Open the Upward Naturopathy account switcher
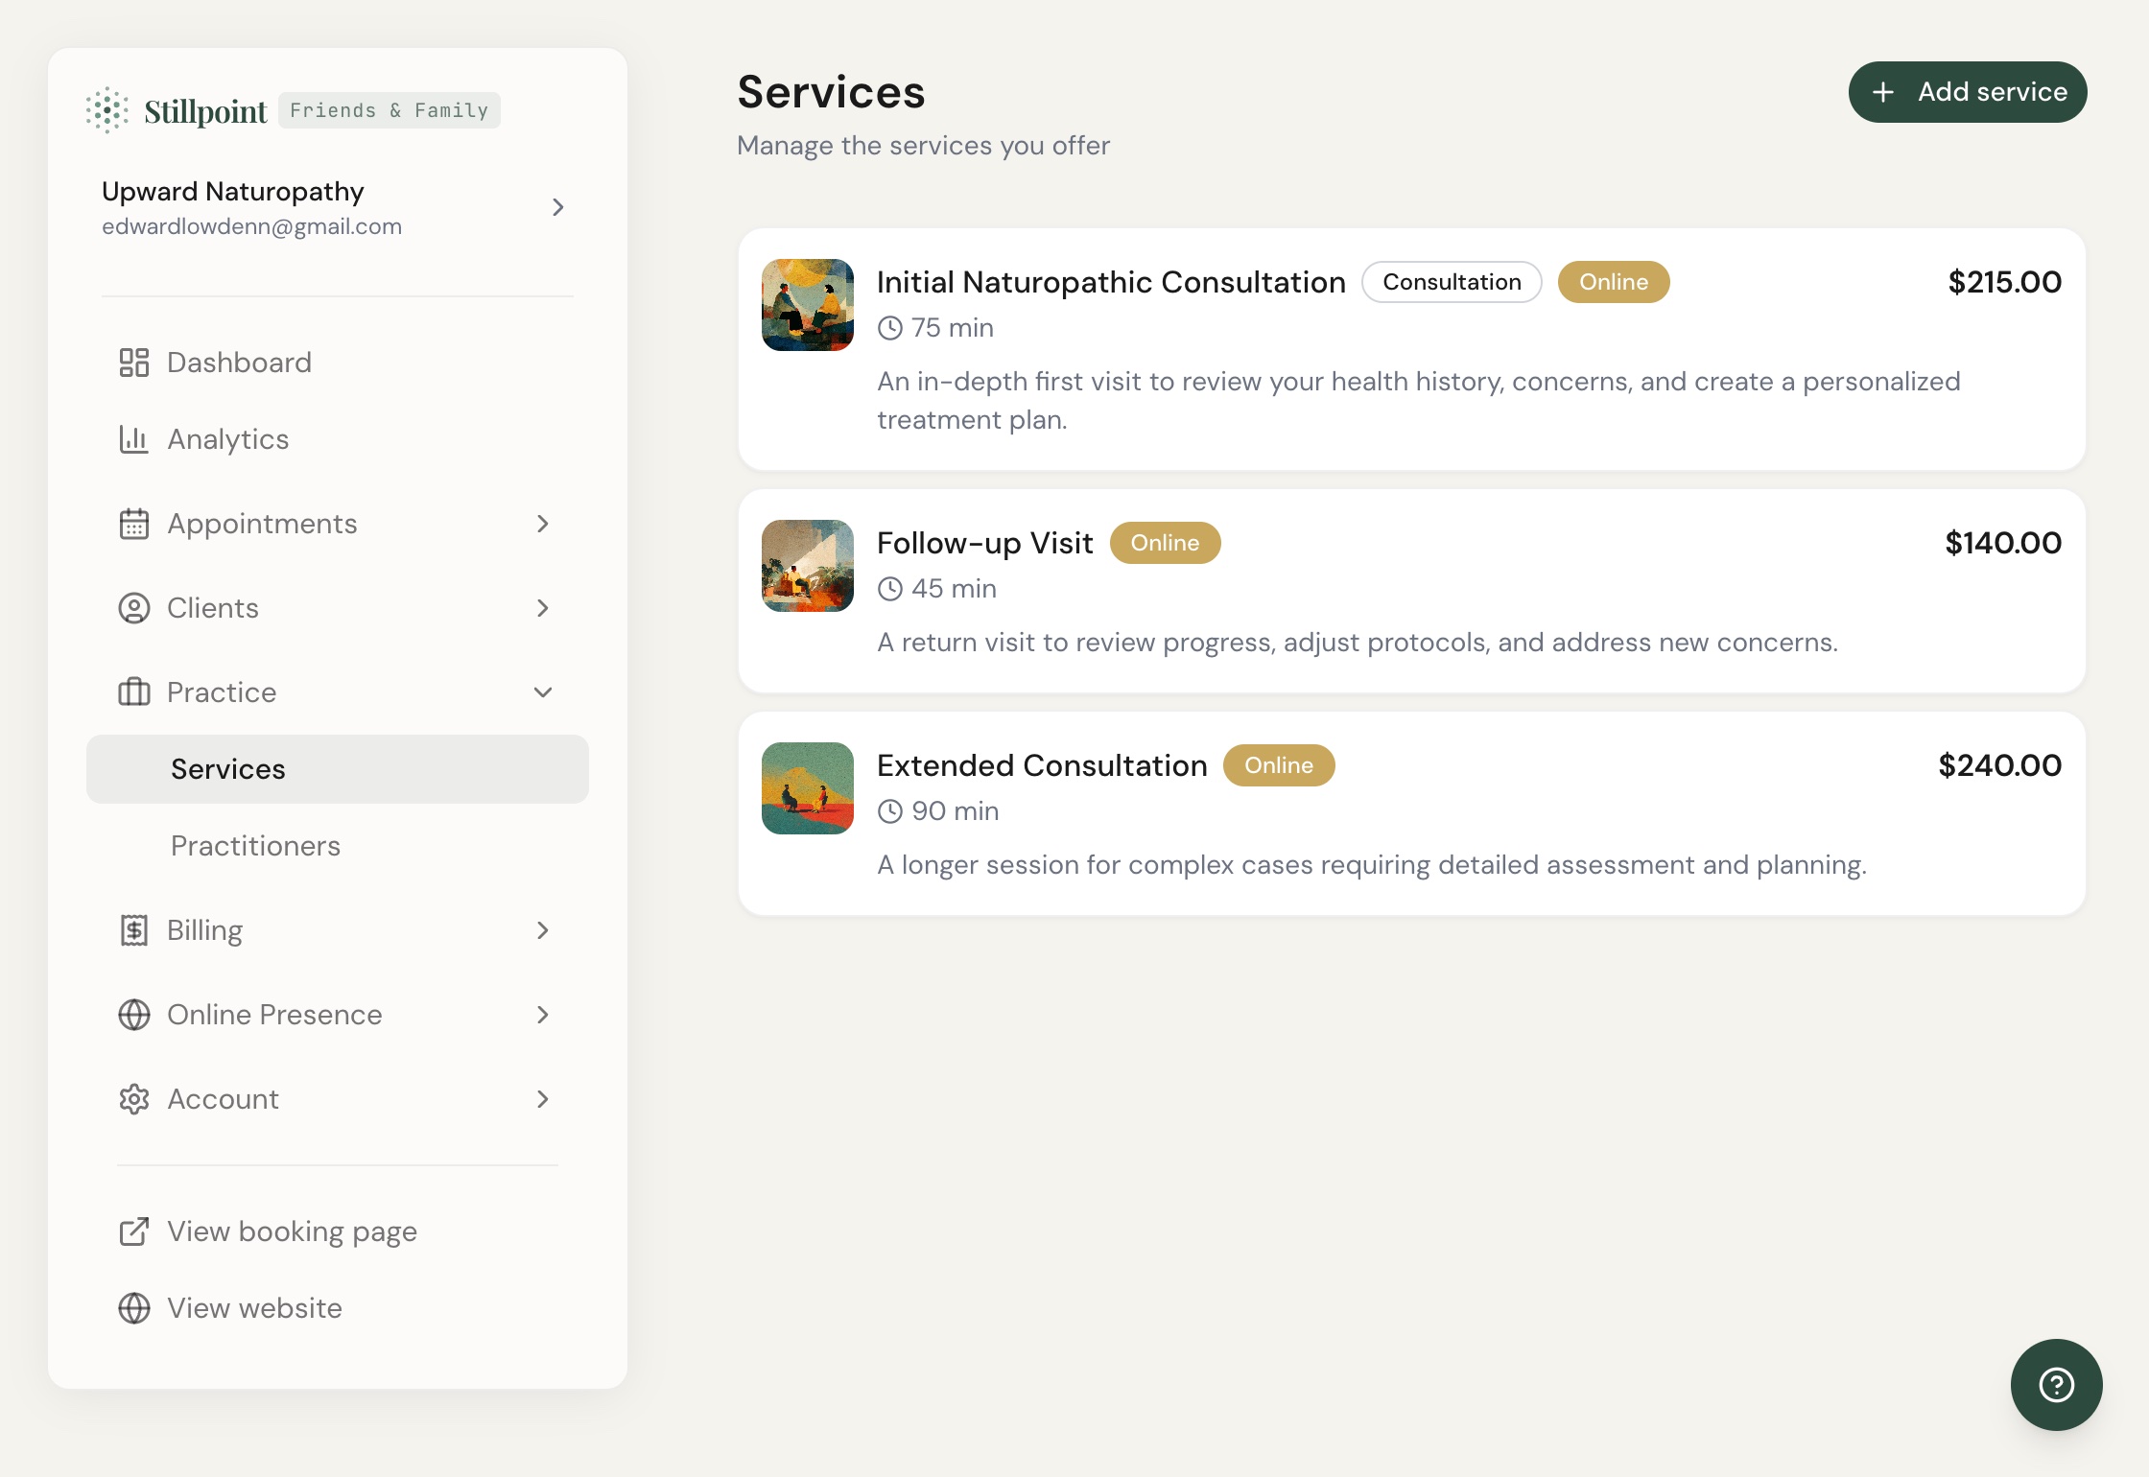This screenshot has height=1477, width=2149. pos(557,207)
